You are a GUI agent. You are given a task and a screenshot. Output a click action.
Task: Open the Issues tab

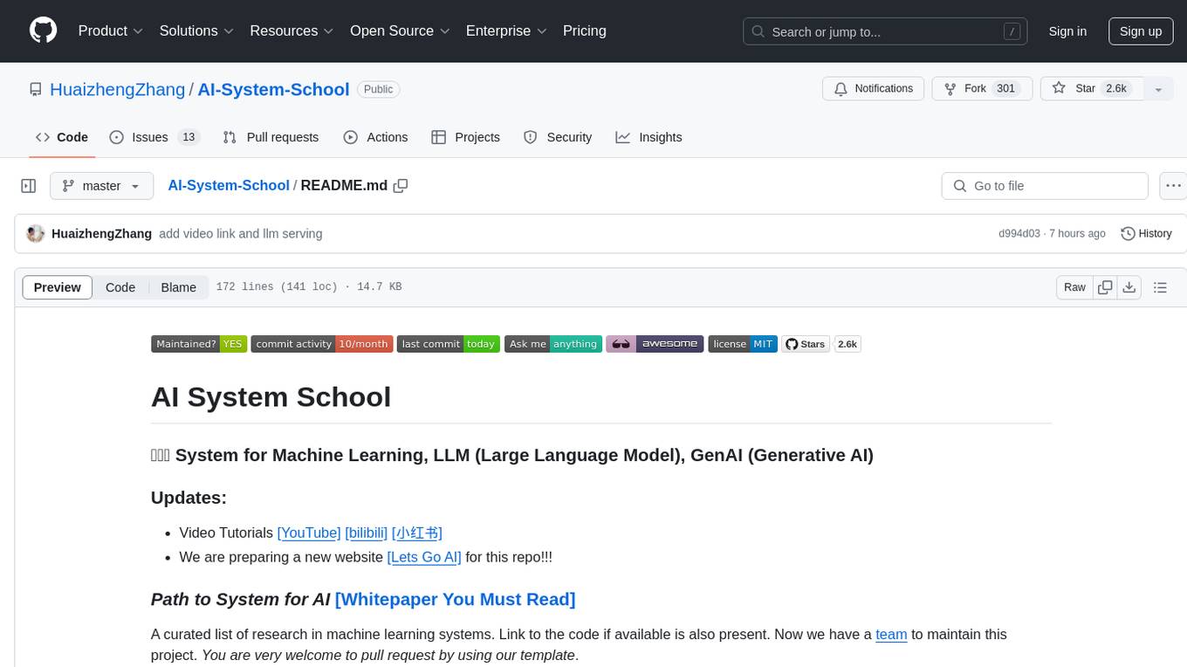tap(154, 137)
